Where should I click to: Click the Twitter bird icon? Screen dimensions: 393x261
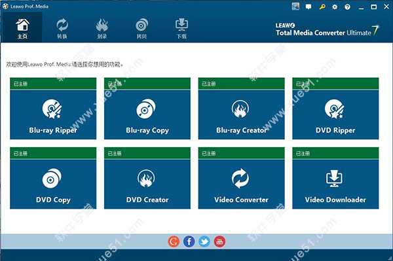point(204,241)
